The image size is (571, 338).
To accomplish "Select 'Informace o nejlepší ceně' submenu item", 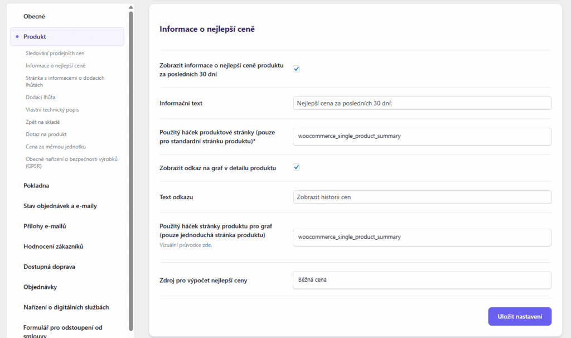I will (x=55, y=65).
